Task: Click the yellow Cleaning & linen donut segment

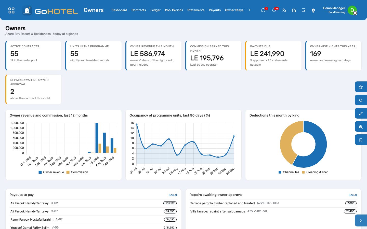Action: [x=287, y=139]
